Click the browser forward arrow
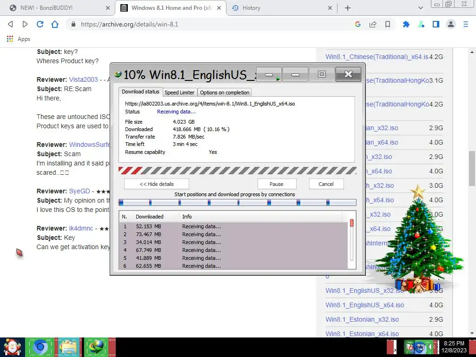This screenshot has width=476, height=357. 25,24
